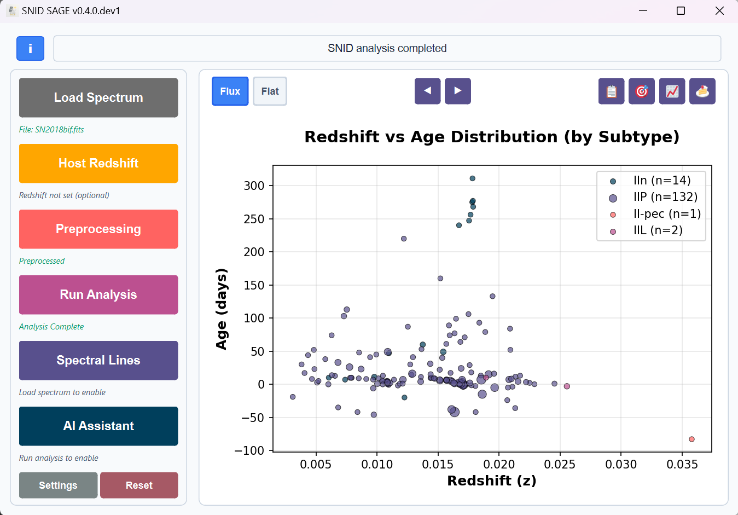The height and width of the screenshot is (515, 738).
Task: Click the IIP data point near age 220
Action: (x=404, y=239)
